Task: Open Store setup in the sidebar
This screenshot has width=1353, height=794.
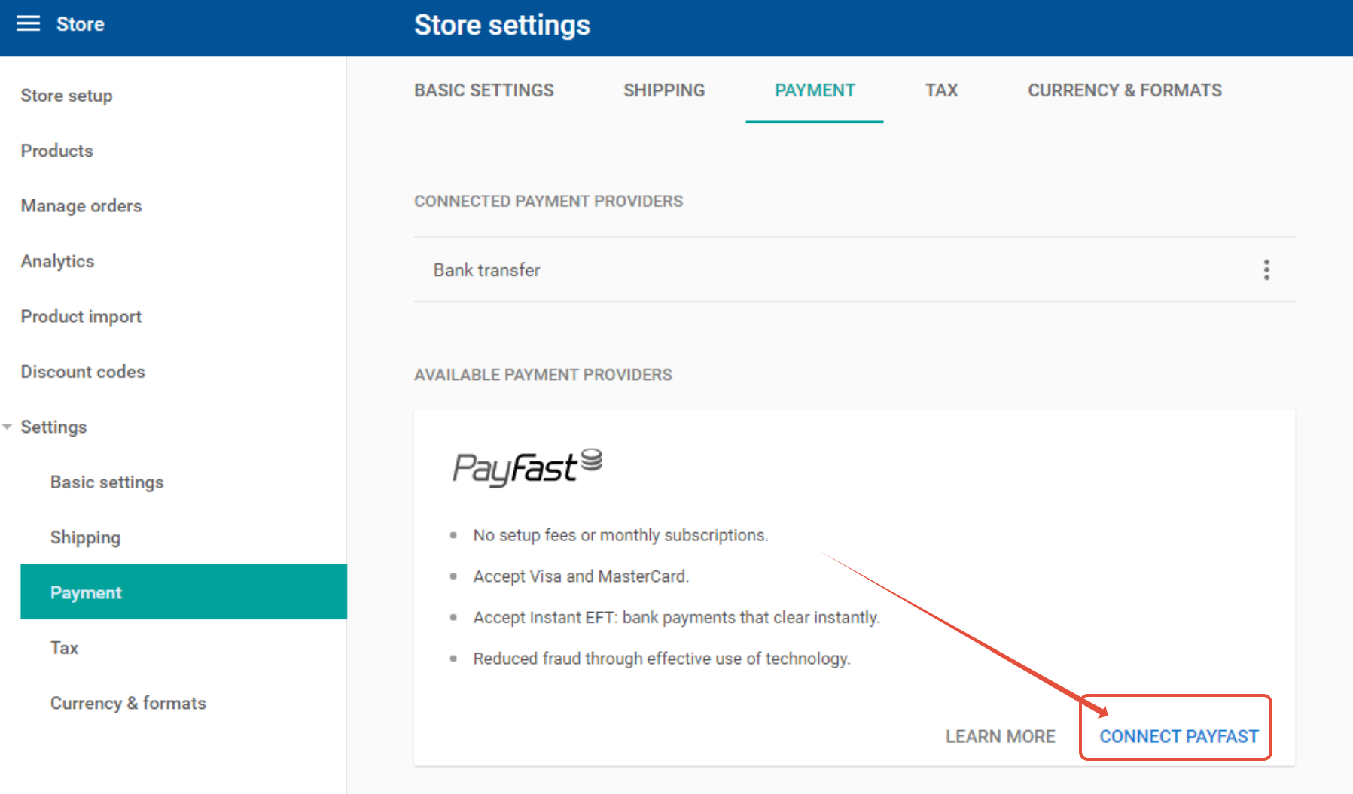Action: pos(66,96)
